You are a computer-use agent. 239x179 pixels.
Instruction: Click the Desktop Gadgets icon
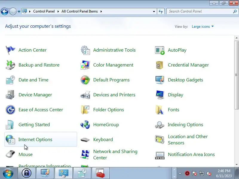pos(160,80)
